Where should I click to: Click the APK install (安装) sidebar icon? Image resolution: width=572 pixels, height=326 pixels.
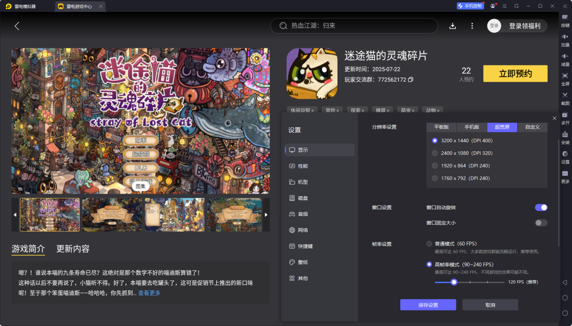coord(564,137)
